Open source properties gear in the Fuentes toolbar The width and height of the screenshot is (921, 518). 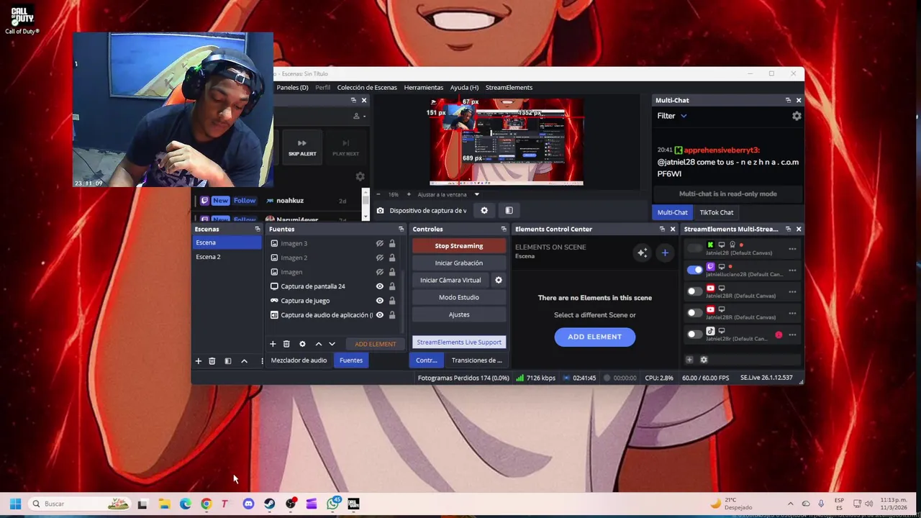pos(302,344)
